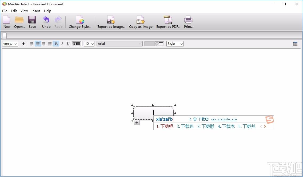Viewport: 303px width, 177px height.
Task: Click the plus button below the node
Action: pos(137,123)
